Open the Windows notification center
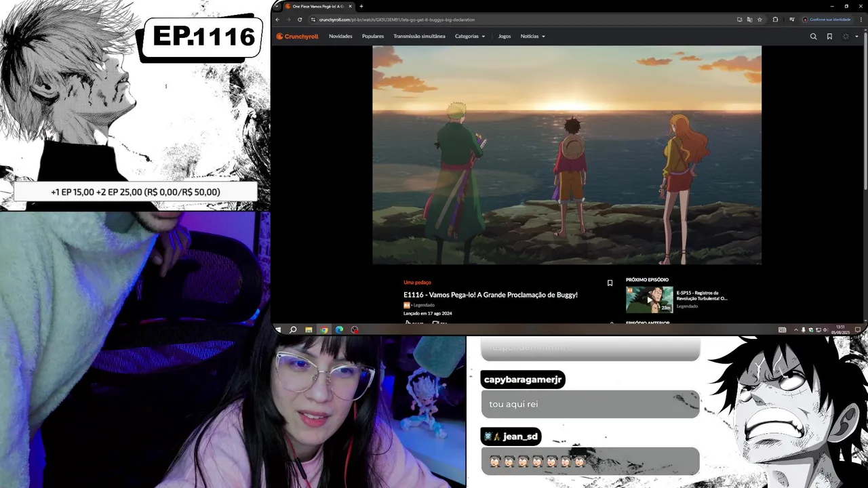The width and height of the screenshot is (868, 488). (x=858, y=329)
